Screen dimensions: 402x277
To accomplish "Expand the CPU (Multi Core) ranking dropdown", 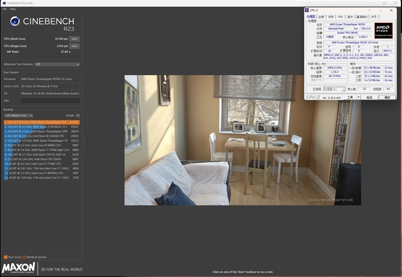I will (x=19, y=115).
